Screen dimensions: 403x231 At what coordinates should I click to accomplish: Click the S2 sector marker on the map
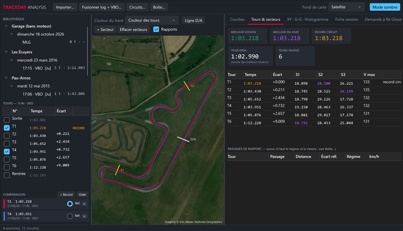coord(187,86)
